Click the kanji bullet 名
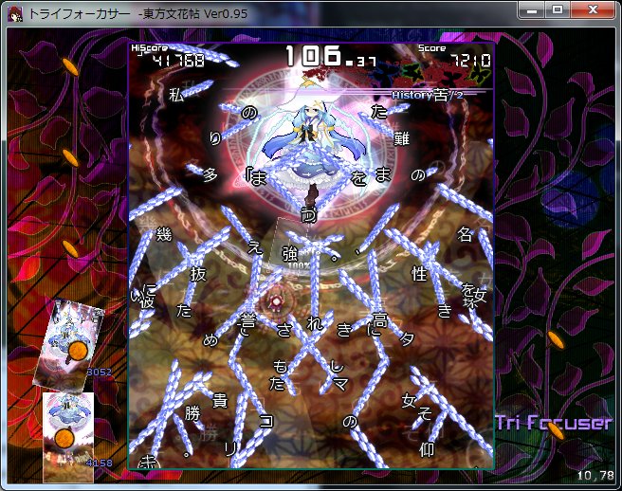Image resolution: width=622 pixels, height=491 pixels. point(465,234)
